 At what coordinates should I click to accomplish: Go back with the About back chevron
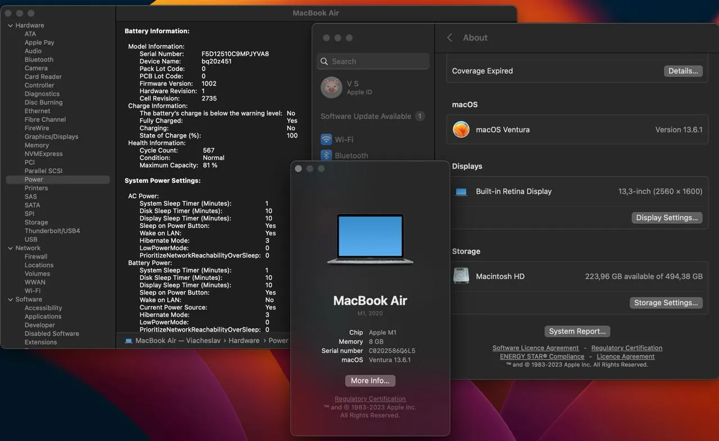(449, 38)
